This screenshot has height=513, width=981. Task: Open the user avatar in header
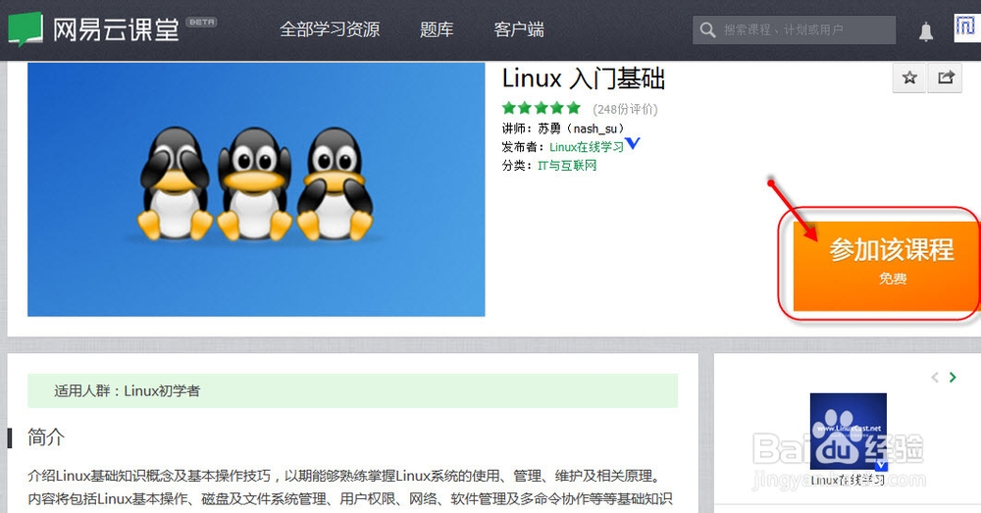click(x=966, y=28)
